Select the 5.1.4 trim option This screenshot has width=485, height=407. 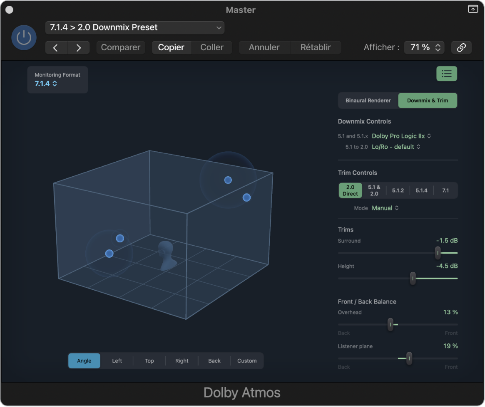pos(422,190)
